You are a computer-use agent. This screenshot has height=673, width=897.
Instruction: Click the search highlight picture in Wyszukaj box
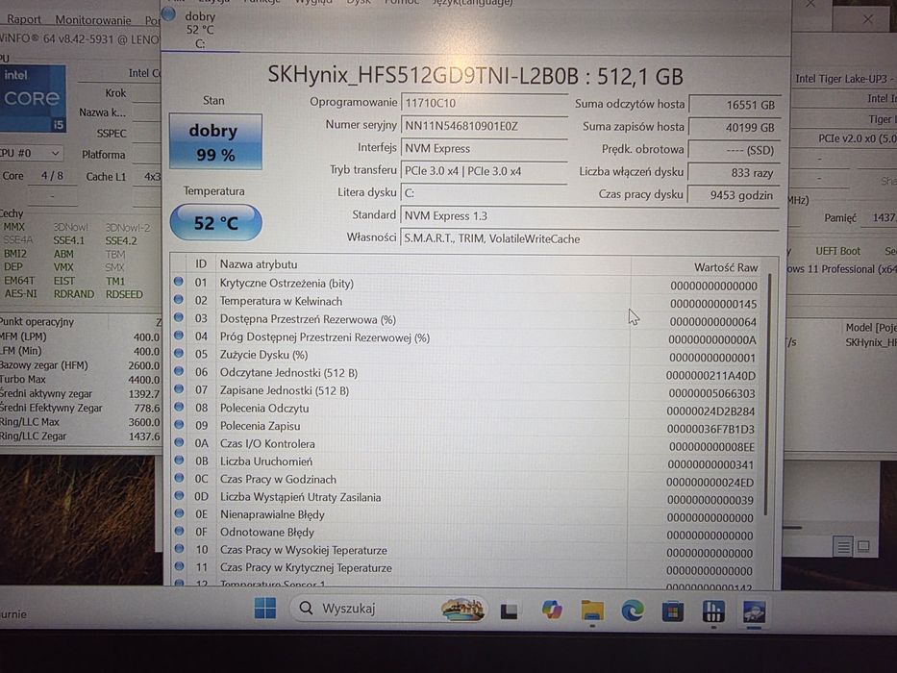(462, 609)
